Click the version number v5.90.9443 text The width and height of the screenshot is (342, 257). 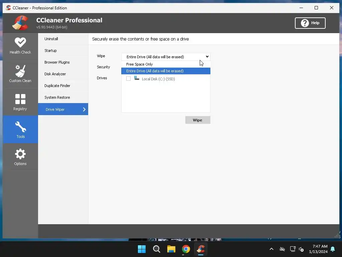pyautogui.click(x=52, y=27)
